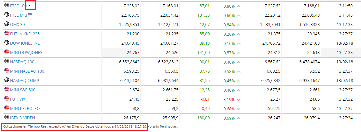Click the globe icon beside FTSE MIB
This screenshot has width=361, height=132.
[7, 15]
